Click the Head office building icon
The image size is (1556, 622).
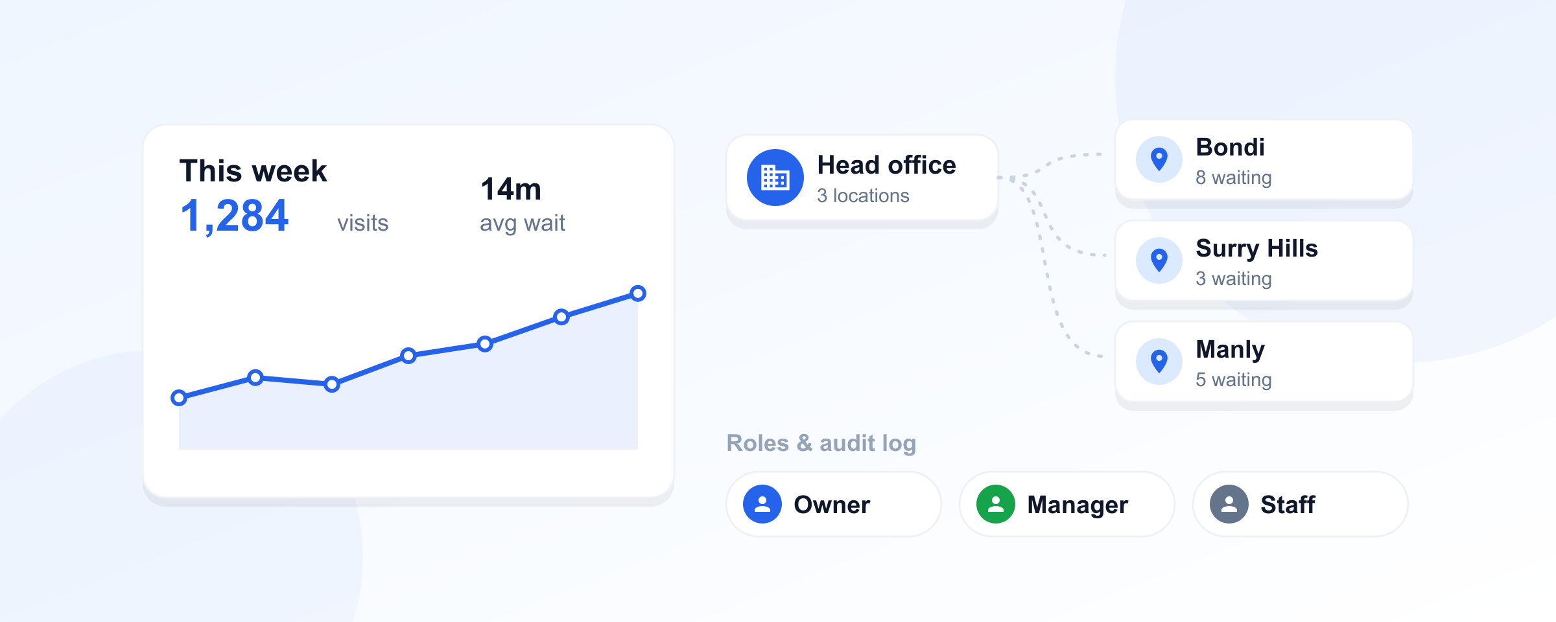pos(775,178)
